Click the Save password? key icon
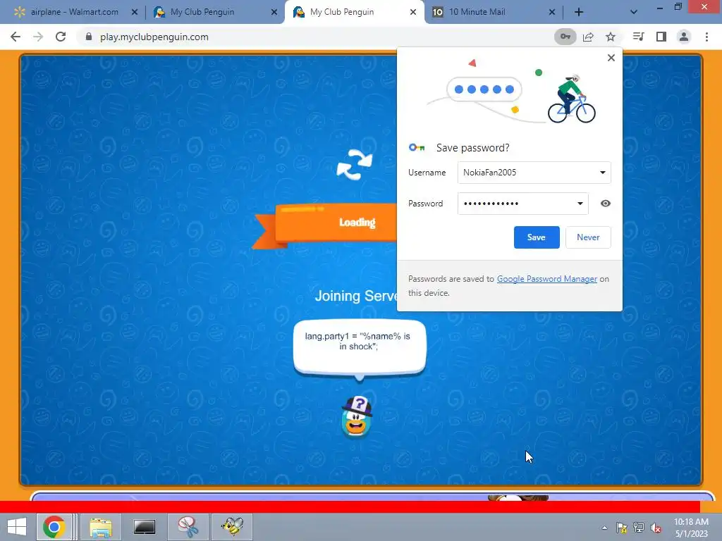Image resolution: width=722 pixels, height=541 pixels. 417,148
